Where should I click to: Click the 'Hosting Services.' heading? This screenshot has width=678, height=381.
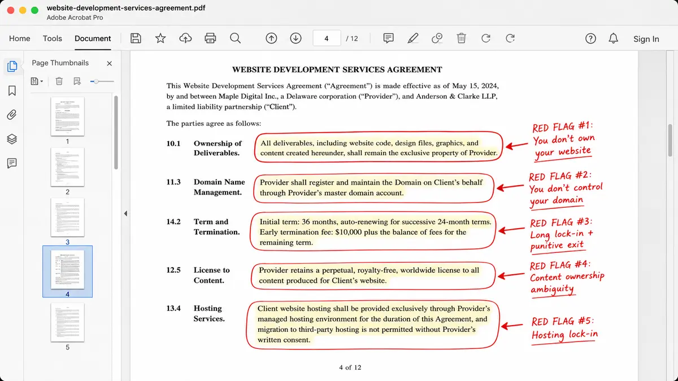coord(209,313)
